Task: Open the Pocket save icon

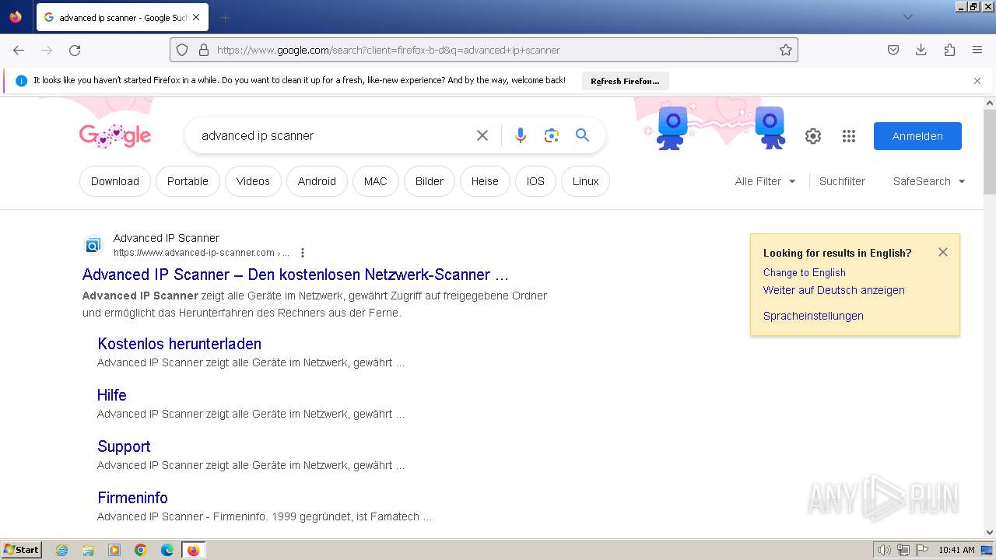Action: click(x=893, y=50)
